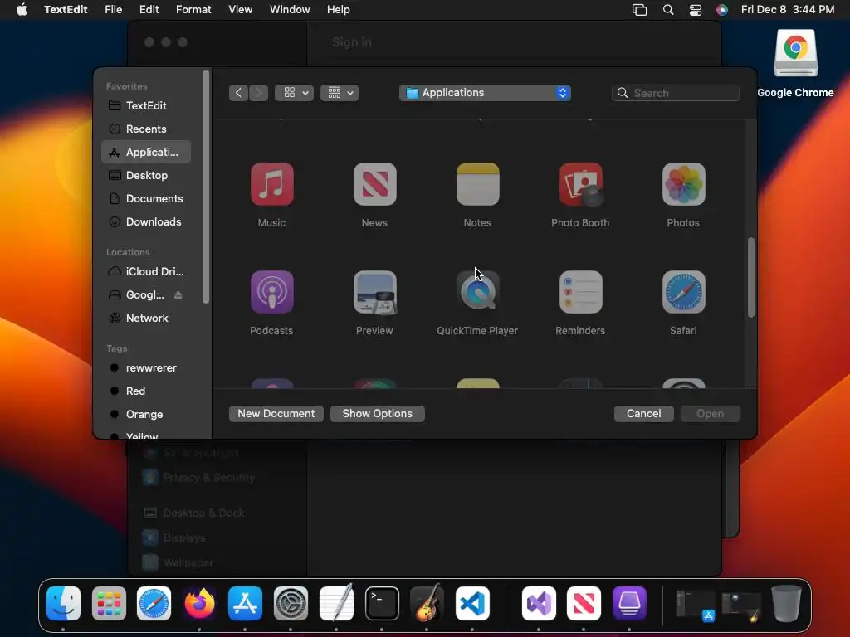
Task: Open Spotlight search in the menu bar
Action: [668, 10]
